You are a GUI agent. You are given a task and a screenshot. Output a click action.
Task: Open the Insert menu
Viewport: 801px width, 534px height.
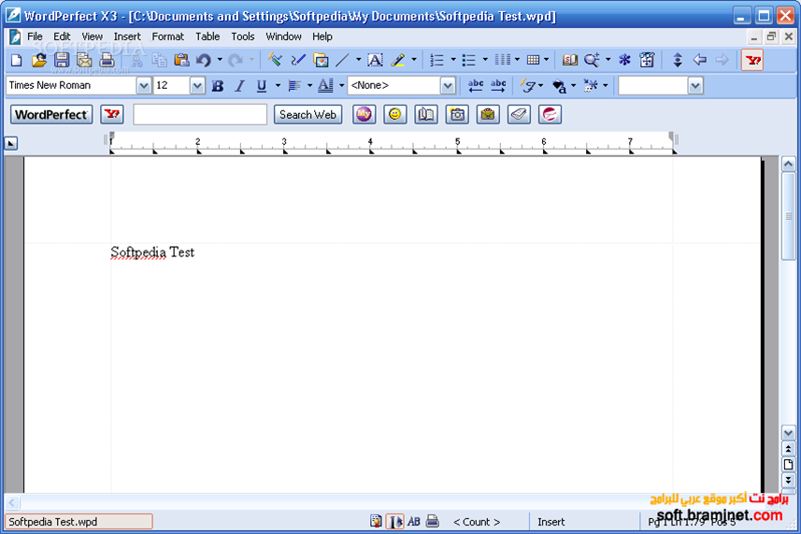127,36
